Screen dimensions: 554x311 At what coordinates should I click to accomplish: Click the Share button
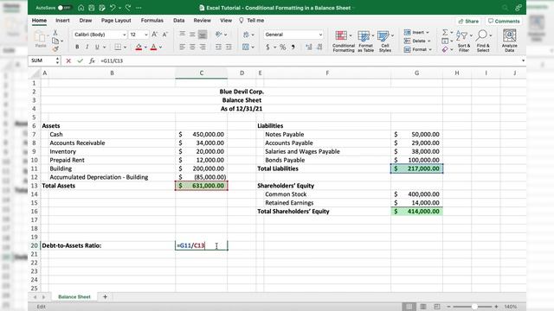coord(468,21)
